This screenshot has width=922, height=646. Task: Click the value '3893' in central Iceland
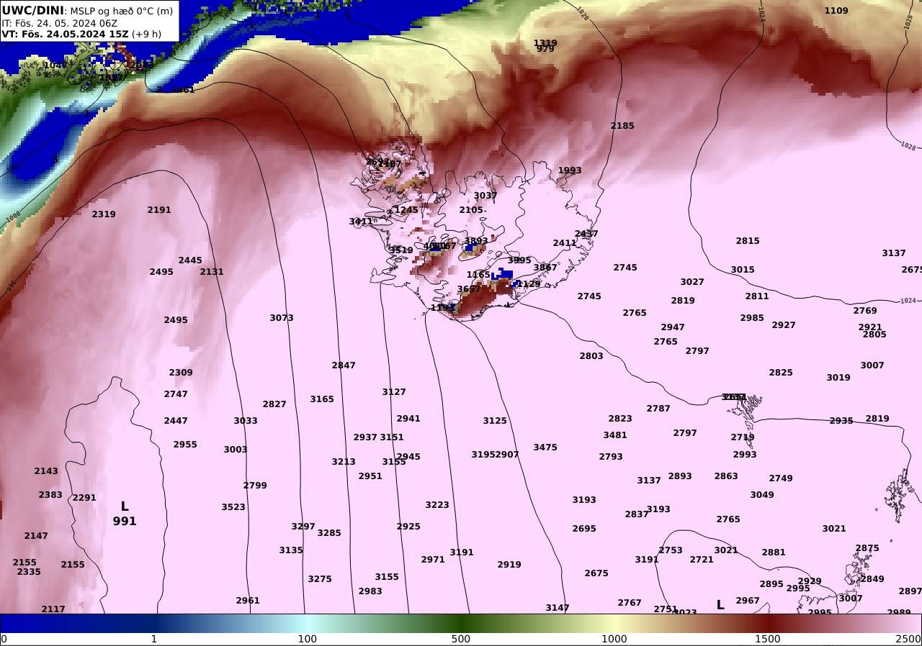476,241
